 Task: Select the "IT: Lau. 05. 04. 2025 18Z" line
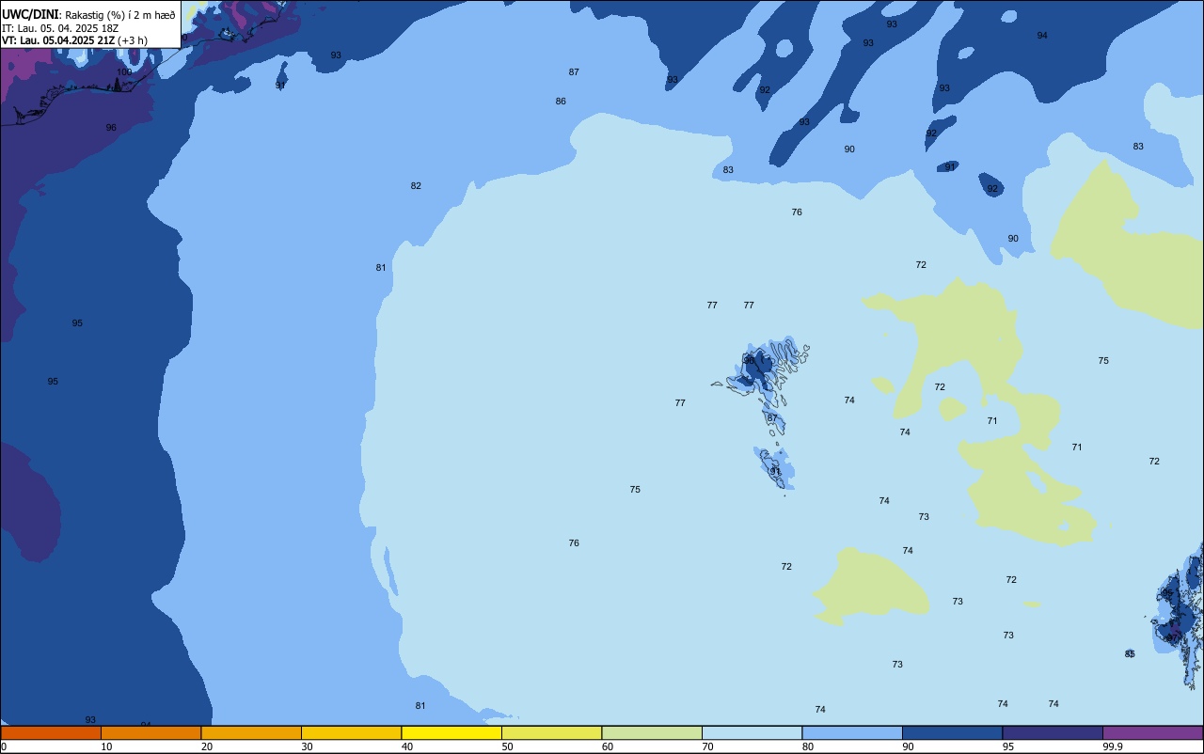[61, 27]
